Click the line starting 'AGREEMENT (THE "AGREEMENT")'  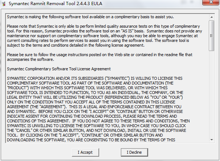click(x=94, y=107)
